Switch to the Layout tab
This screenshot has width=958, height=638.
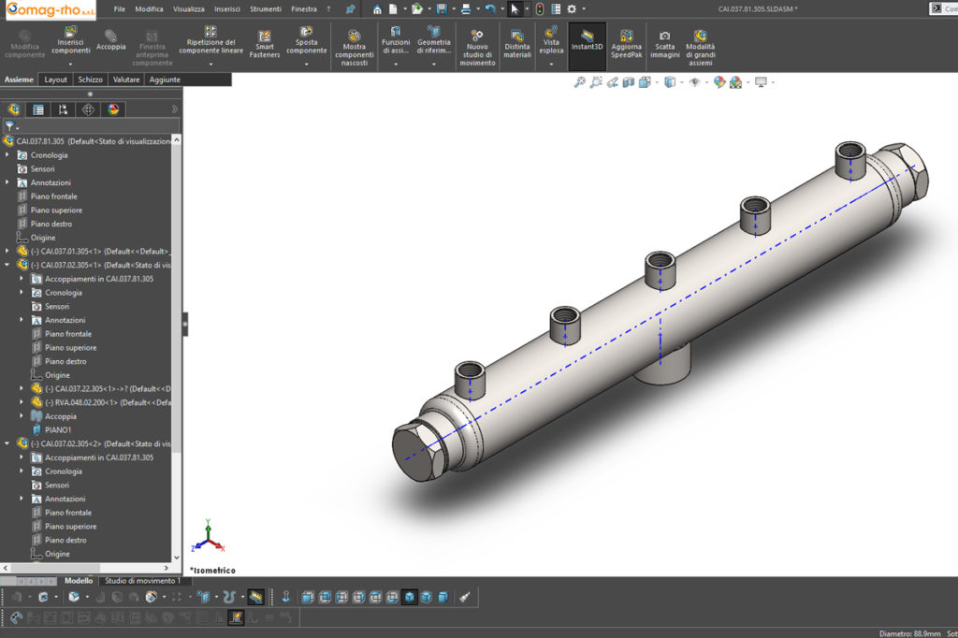point(55,80)
